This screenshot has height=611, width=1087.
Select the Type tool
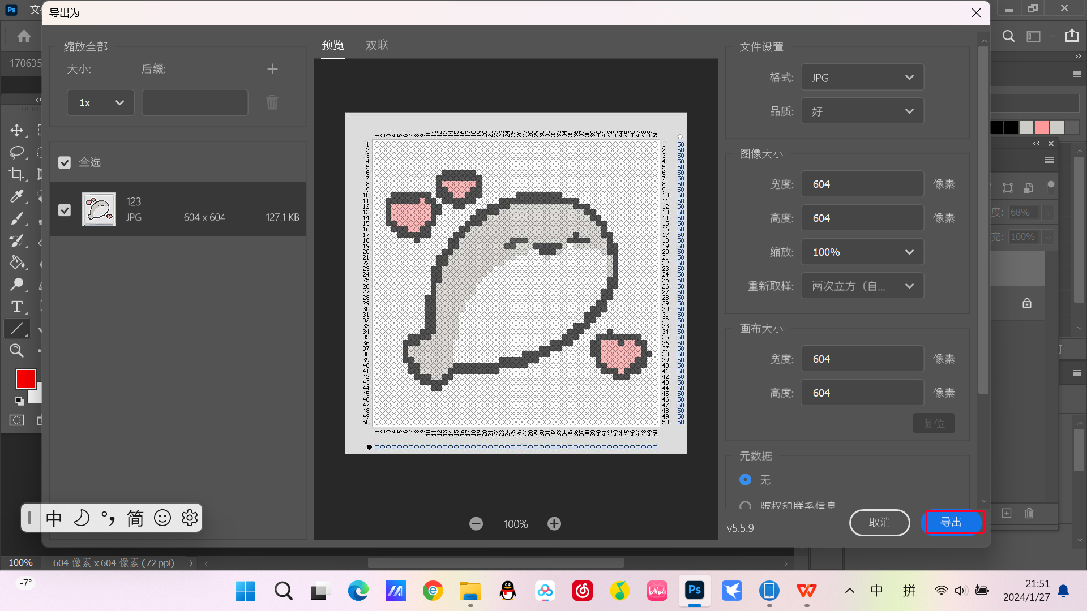(x=16, y=307)
